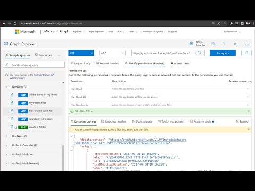The image size is (255, 191).
Task: Click the sidebar vertical scrollbar
Action: 63,158
